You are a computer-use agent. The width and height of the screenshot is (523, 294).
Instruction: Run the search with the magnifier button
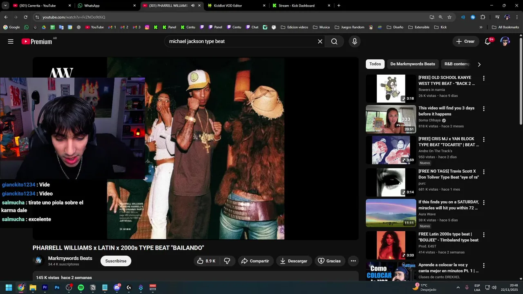pyautogui.click(x=334, y=41)
